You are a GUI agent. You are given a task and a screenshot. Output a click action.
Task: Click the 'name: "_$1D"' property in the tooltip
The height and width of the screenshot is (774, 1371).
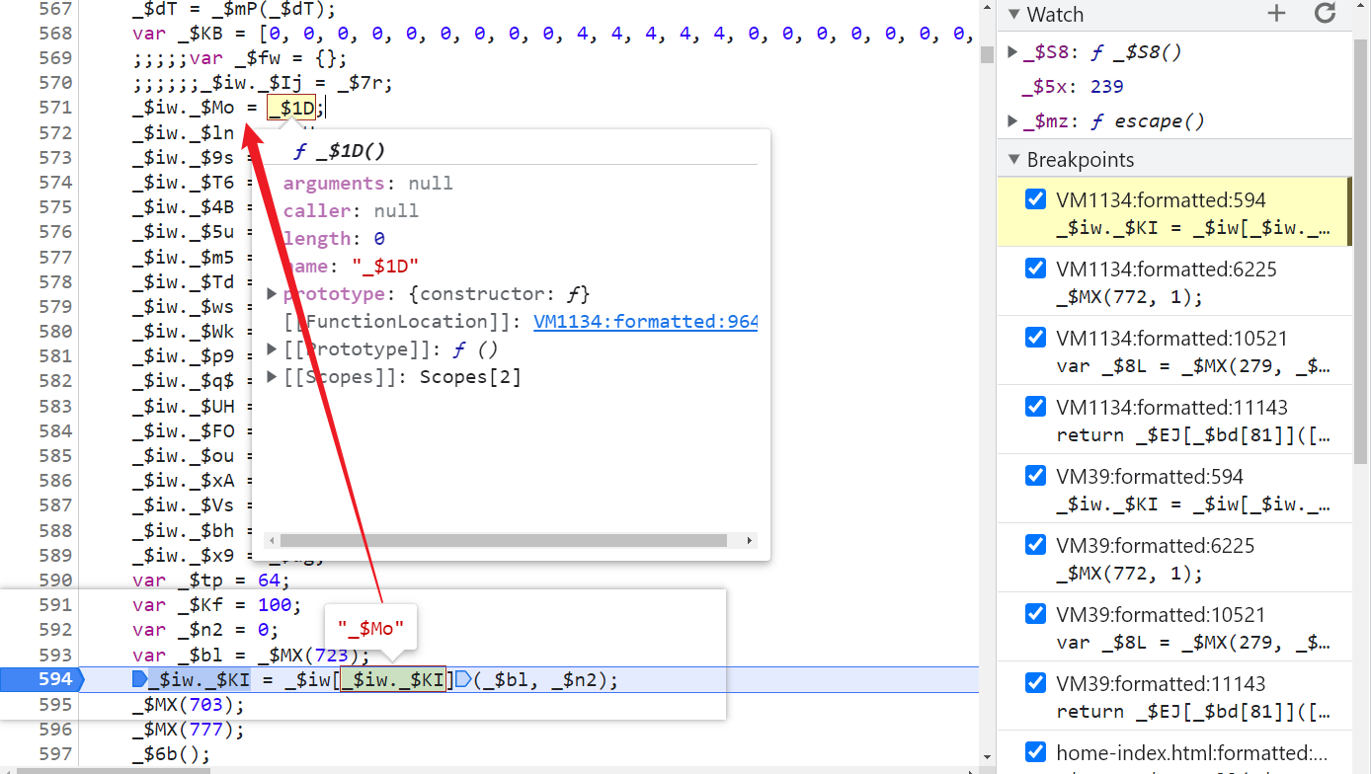coord(352,267)
